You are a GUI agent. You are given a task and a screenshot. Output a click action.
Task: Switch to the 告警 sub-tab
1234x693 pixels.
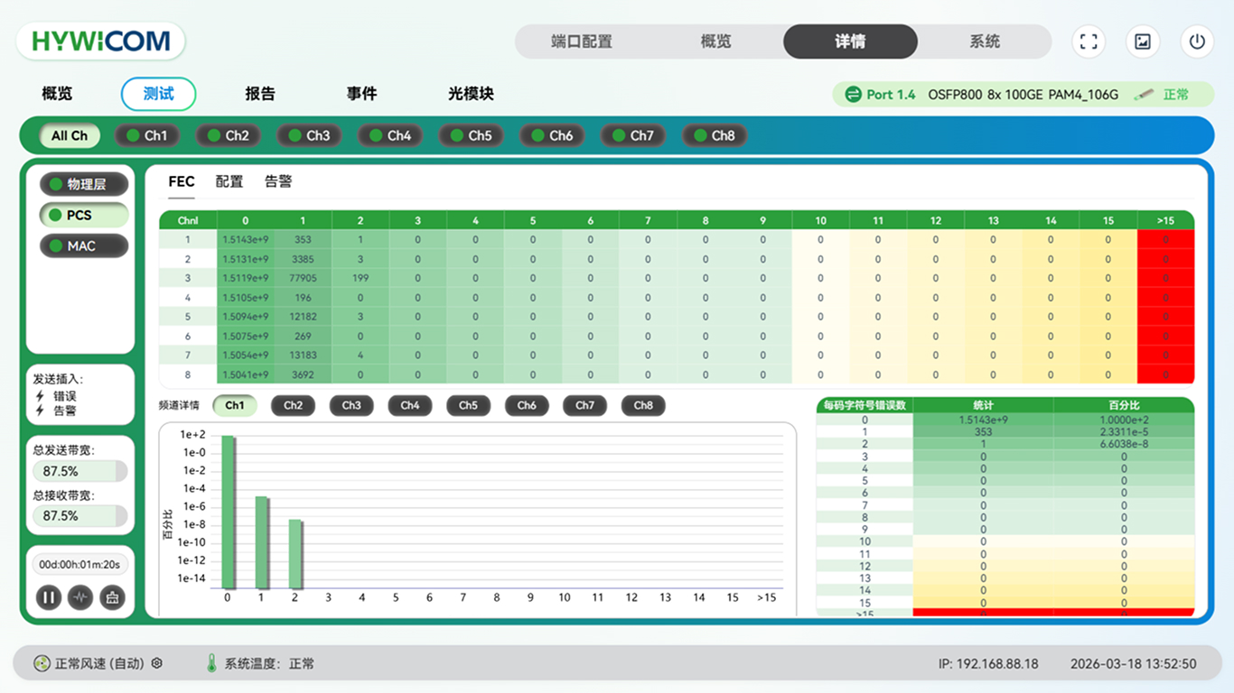[278, 181]
